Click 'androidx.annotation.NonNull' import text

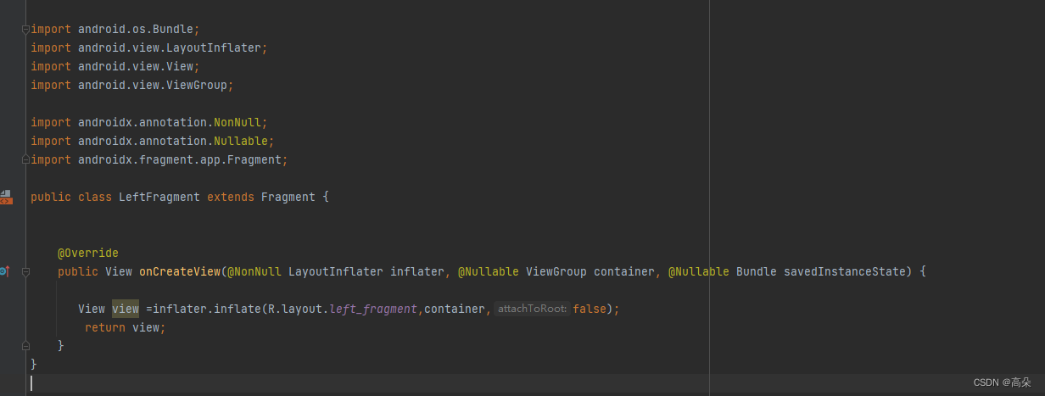(x=170, y=122)
